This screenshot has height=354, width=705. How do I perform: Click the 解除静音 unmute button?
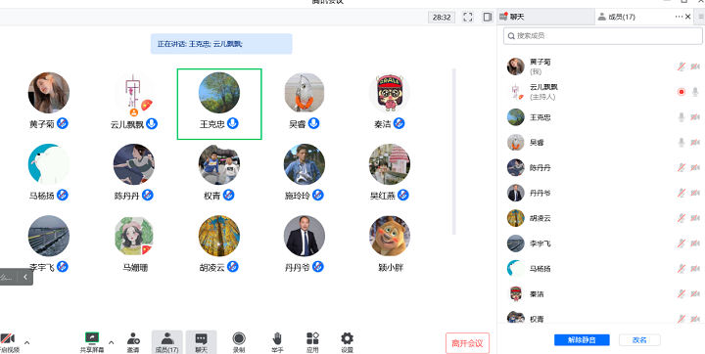(582, 339)
